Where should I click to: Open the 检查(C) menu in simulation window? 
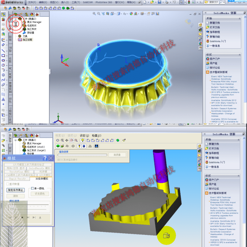[x=97, y=136]
